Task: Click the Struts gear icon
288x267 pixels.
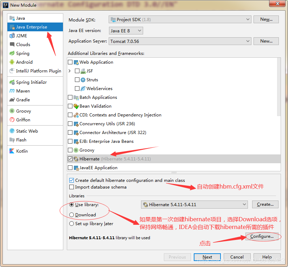Action: [83, 80]
